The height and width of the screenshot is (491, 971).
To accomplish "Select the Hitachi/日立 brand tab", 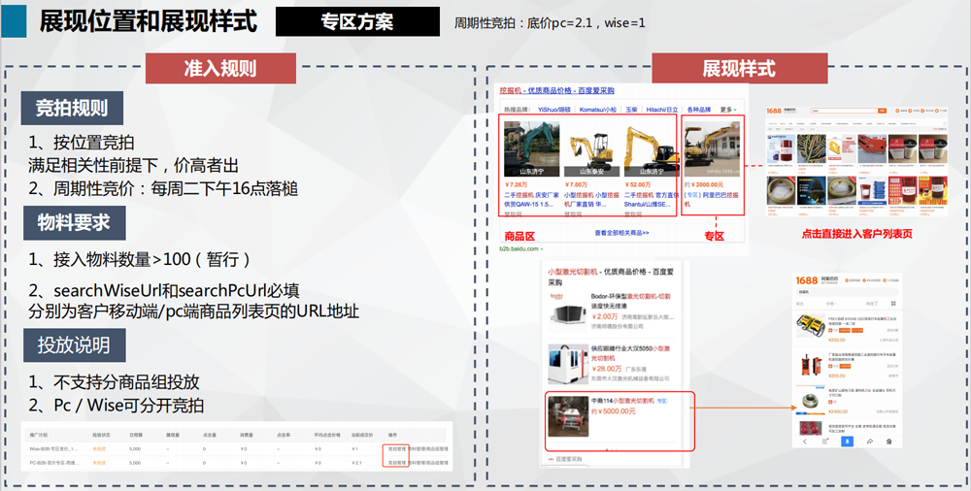I will click(x=662, y=110).
